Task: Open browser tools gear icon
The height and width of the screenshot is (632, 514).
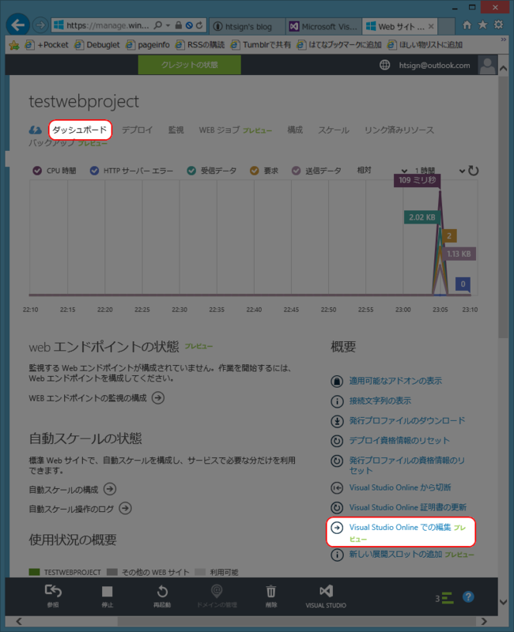Action: [x=499, y=24]
